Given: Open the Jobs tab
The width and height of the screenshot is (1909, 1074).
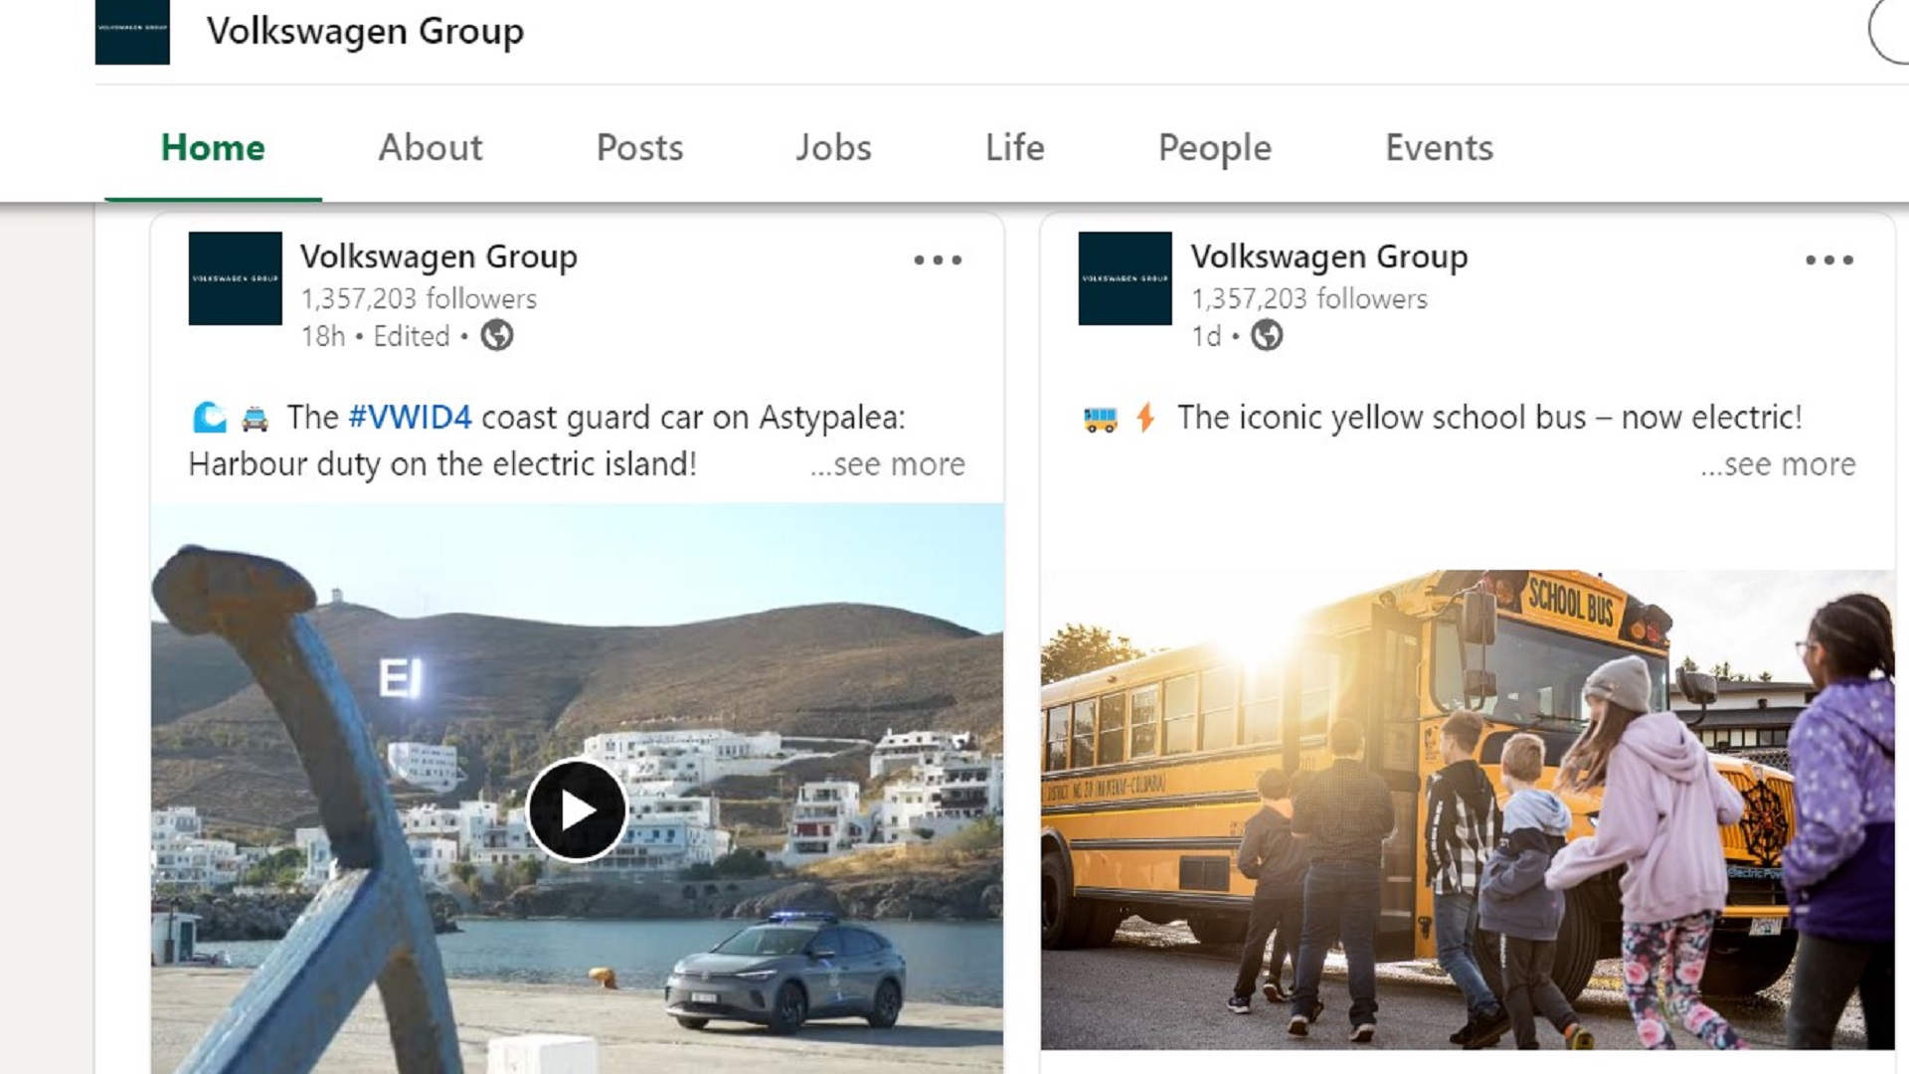Looking at the screenshot, I should (x=833, y=148).
